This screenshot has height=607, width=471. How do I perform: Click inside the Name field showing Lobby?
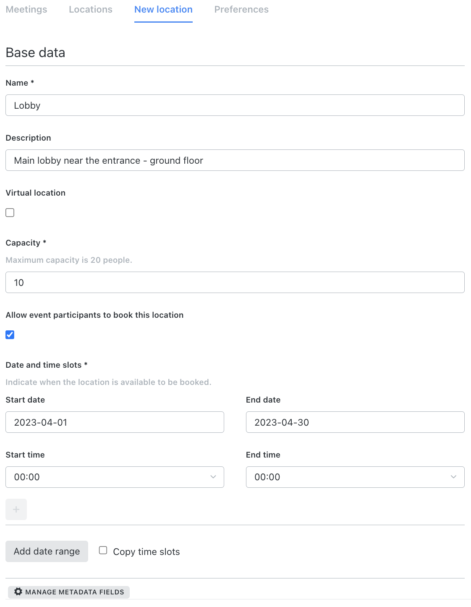(x=235, y=105)
